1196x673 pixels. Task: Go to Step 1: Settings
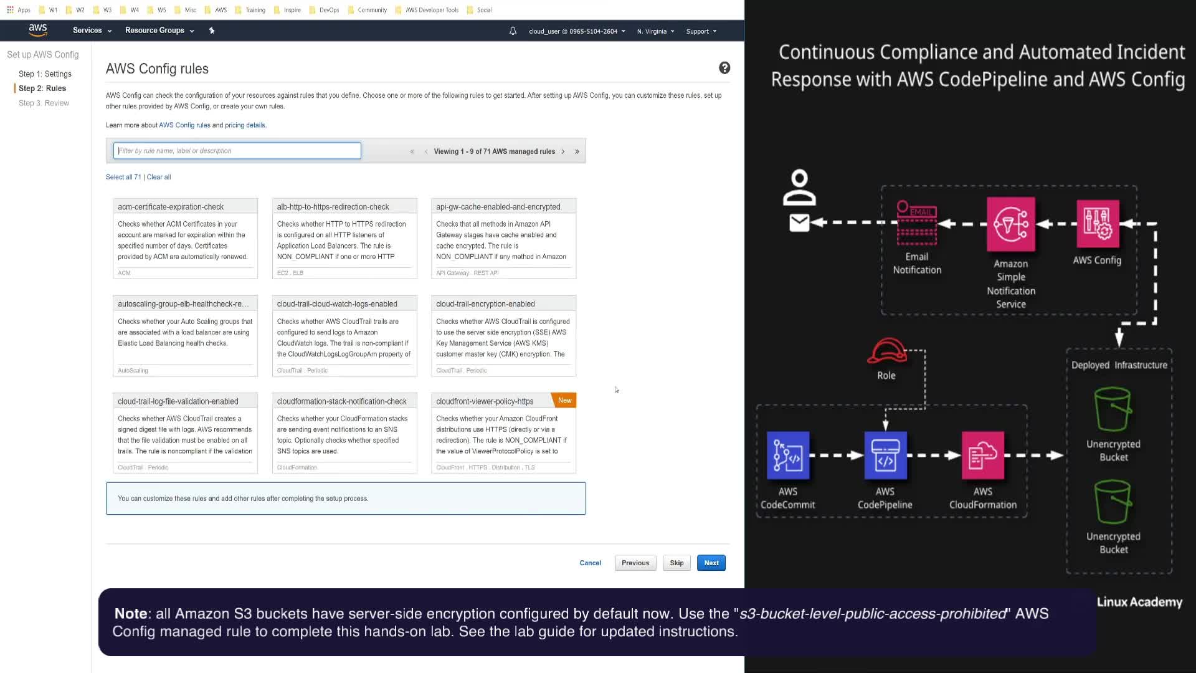[x=45, y=74]
